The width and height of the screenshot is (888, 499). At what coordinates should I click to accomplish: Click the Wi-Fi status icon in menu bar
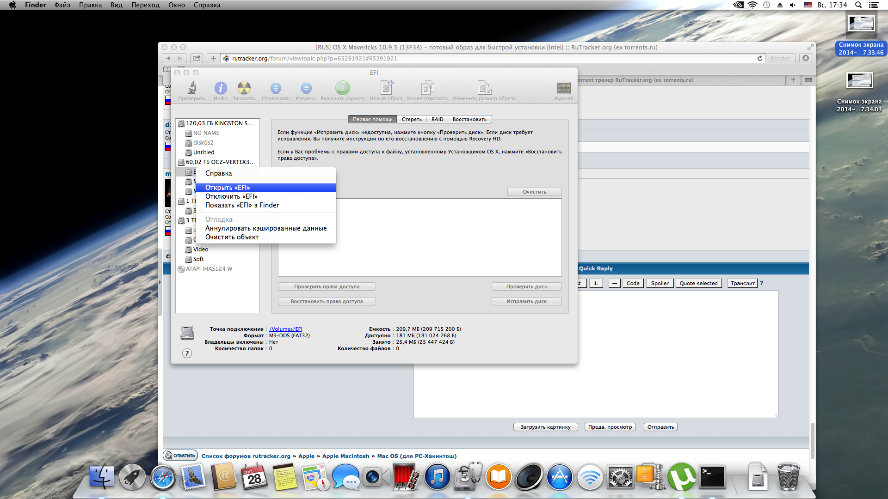(x=752, y=5)
